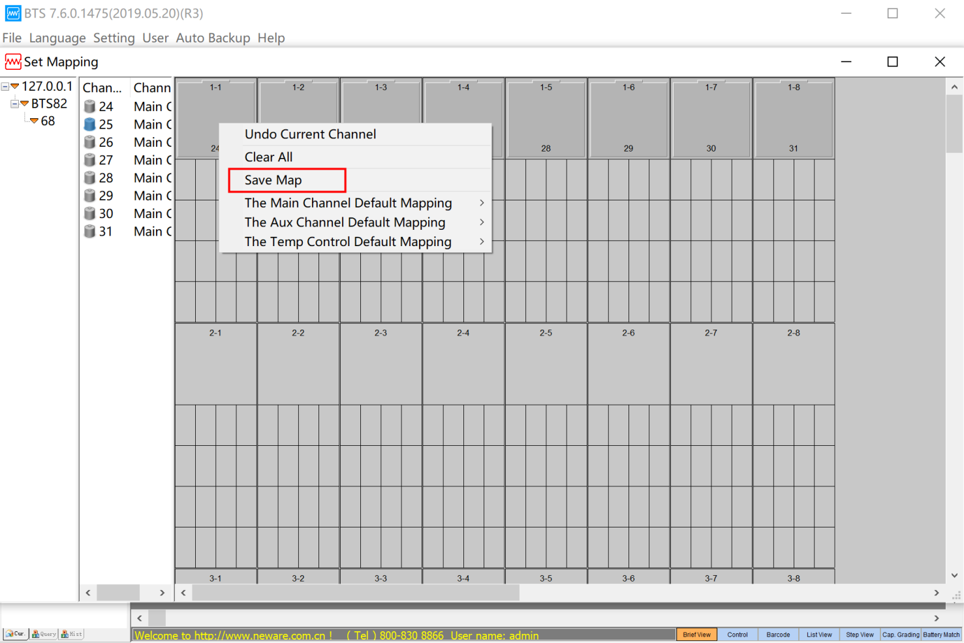Click the channel 27 battery icon
Viewport: 964px width, 643px height.
tap(90, 160)
